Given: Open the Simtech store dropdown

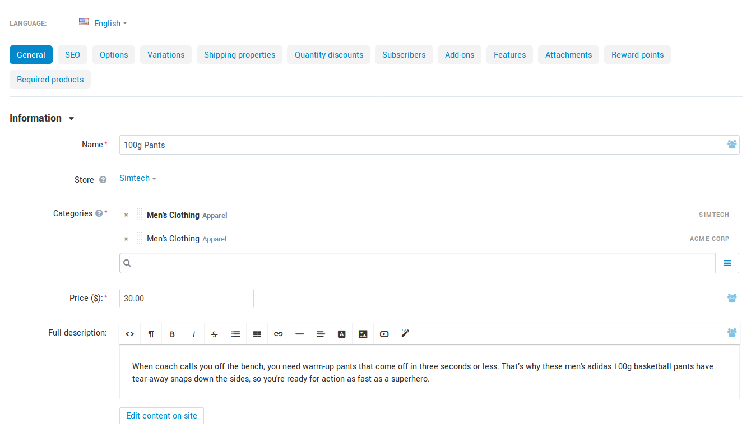Looking at the screenshot, I should tap(138, 178).
